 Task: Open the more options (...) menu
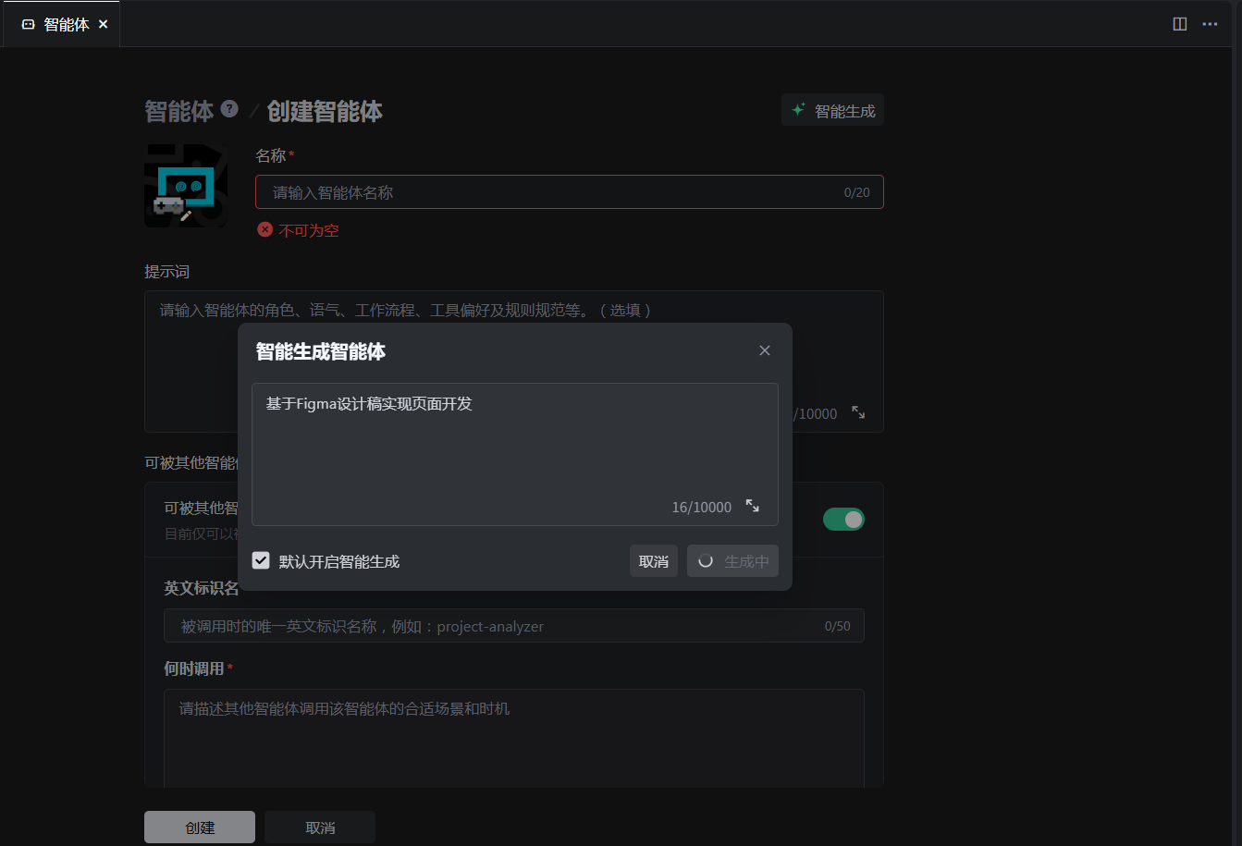pyautogui.click(x=1210, y=24)
